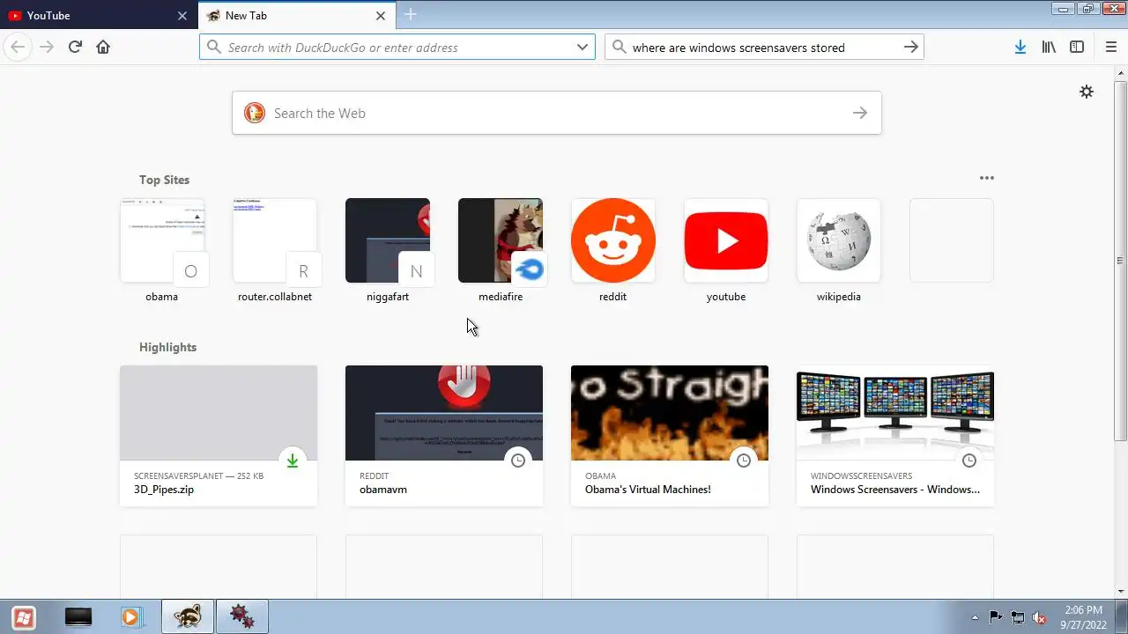The image size is (1128, 634).
Task: Click magnifier icon in toolbar search field
Action: [x=620, y=48]
